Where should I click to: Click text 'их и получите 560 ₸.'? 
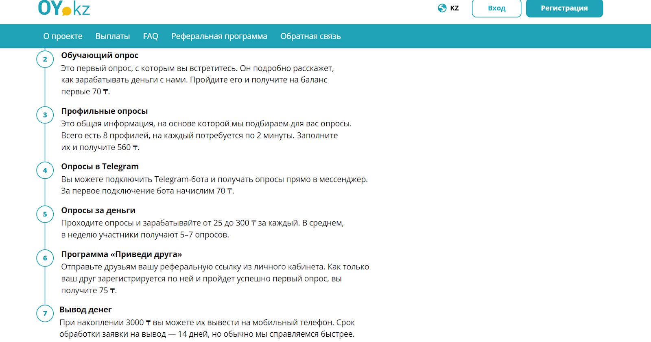[x=100, y=147]
